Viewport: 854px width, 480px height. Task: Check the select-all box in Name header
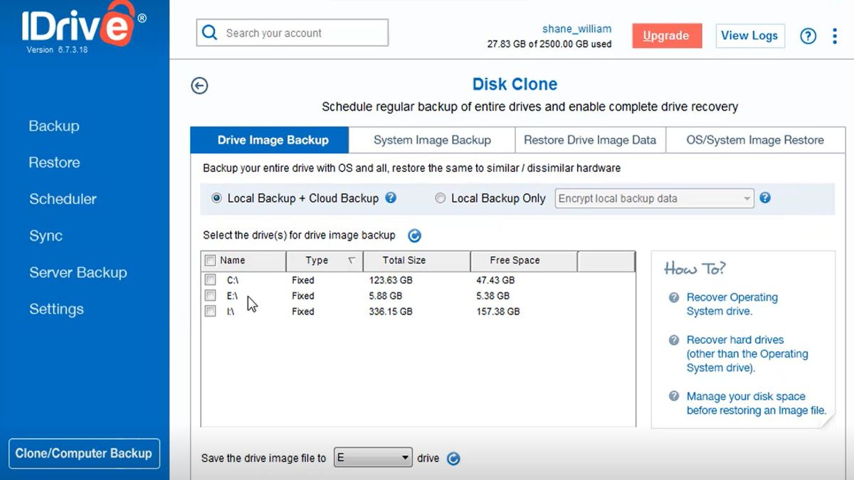click(210, 260)
